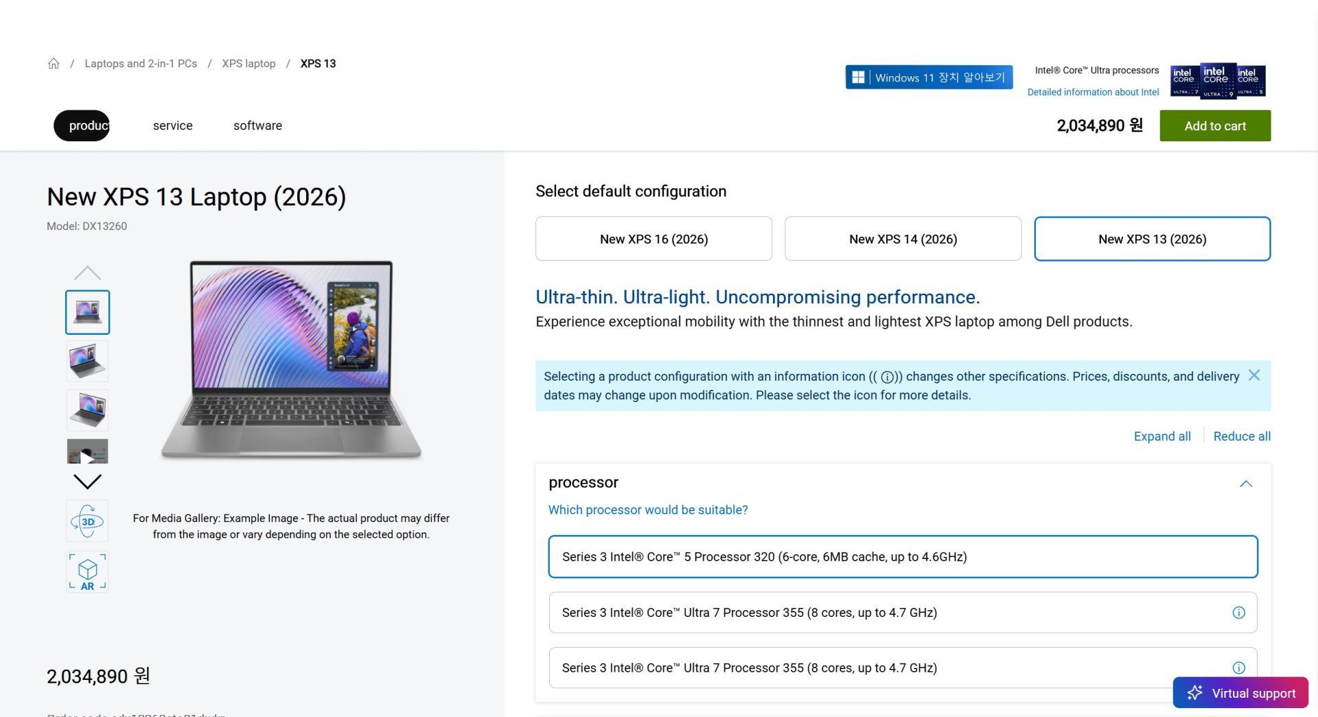The image size is (1318, 717).
Task: Choose the New XPS 16 (2026) configuration
Action: 654,239
